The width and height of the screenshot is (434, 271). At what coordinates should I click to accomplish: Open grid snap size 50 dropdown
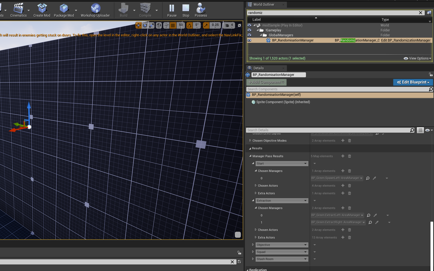tap(181, 25)
